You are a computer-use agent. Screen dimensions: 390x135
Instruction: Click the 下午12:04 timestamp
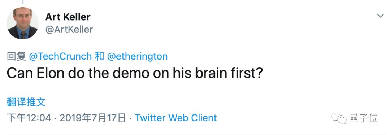[29, 118]
